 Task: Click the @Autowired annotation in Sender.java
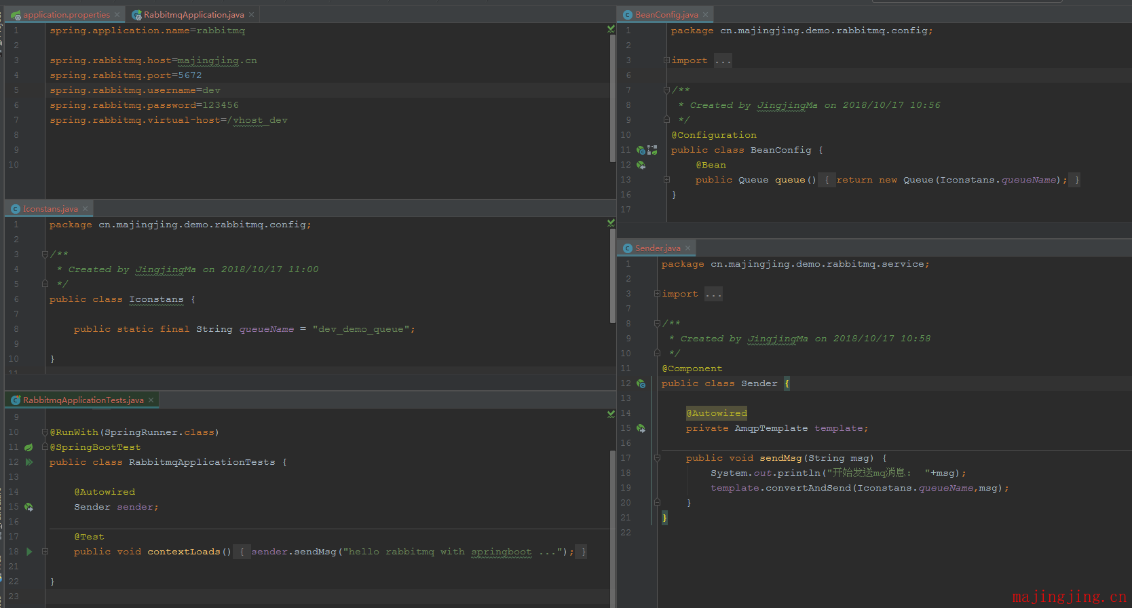(717, 413)
